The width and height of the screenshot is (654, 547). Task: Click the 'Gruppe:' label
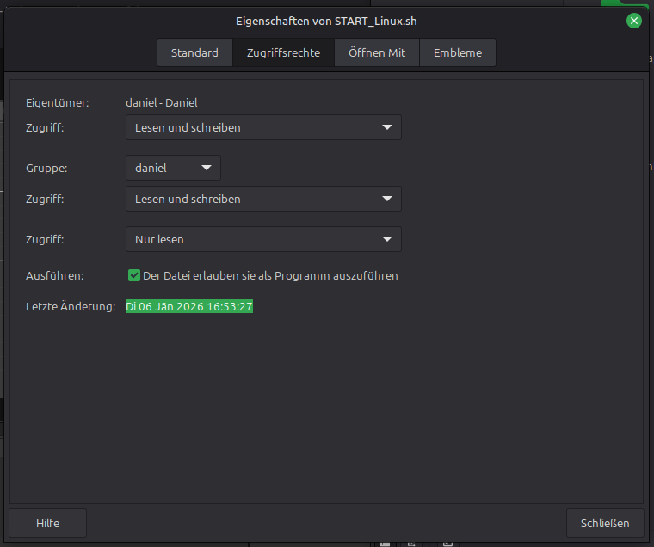46,168
